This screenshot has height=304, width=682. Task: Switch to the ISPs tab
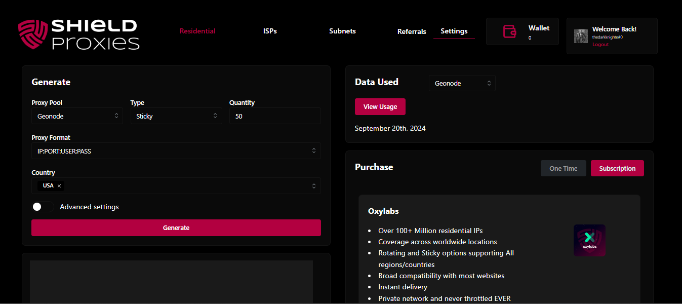coord(270,31)
